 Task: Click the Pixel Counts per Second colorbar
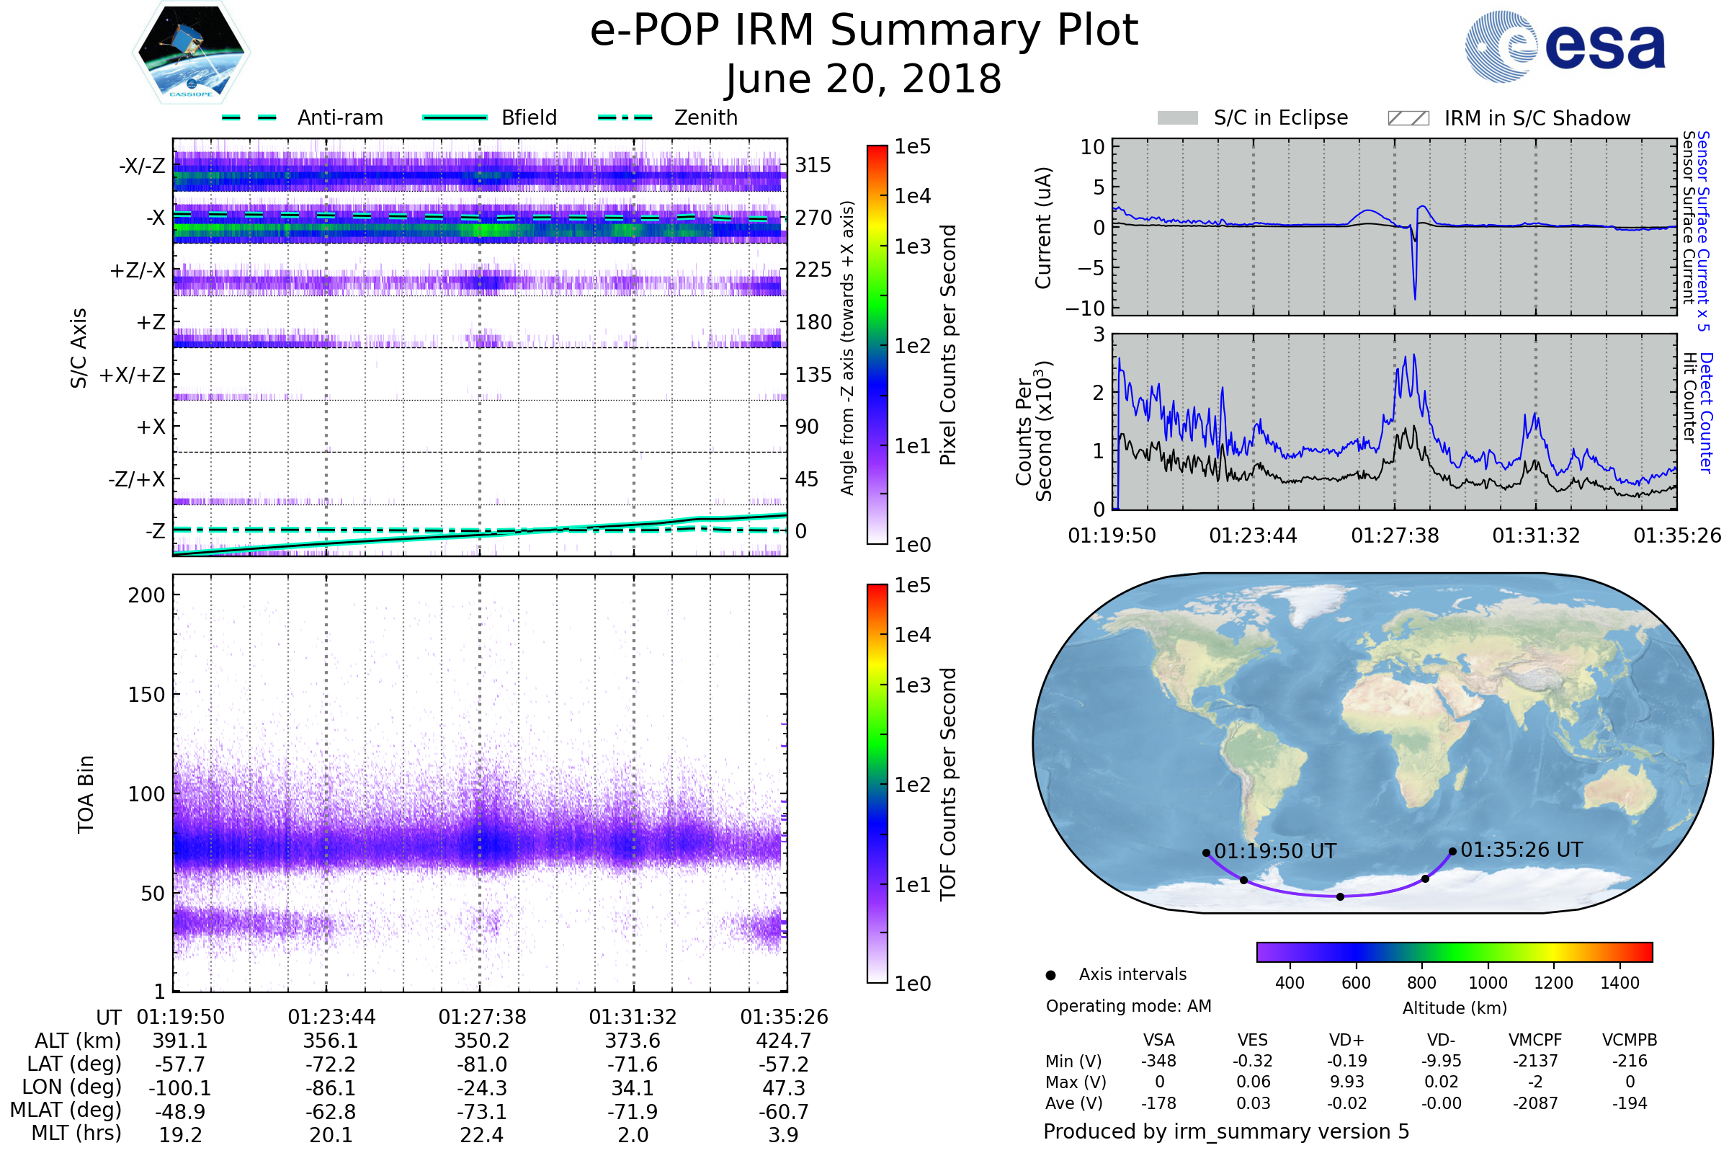(877, 346)
